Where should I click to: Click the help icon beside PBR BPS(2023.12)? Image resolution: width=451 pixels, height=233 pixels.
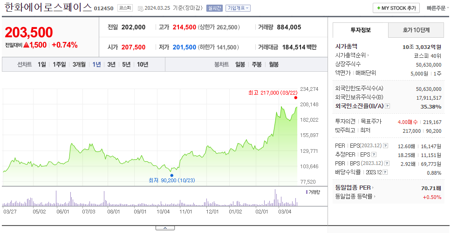(387, 164)
